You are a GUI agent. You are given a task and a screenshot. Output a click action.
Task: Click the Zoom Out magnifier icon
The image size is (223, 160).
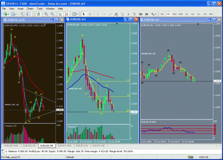[52, 14]
